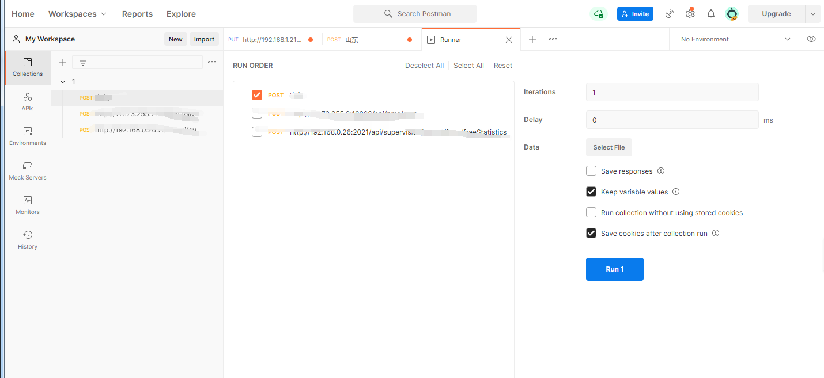The height and width of the screenshot is (378, 824).
Task: Click the collections filter search field
Action: click(x=137, y=62)
